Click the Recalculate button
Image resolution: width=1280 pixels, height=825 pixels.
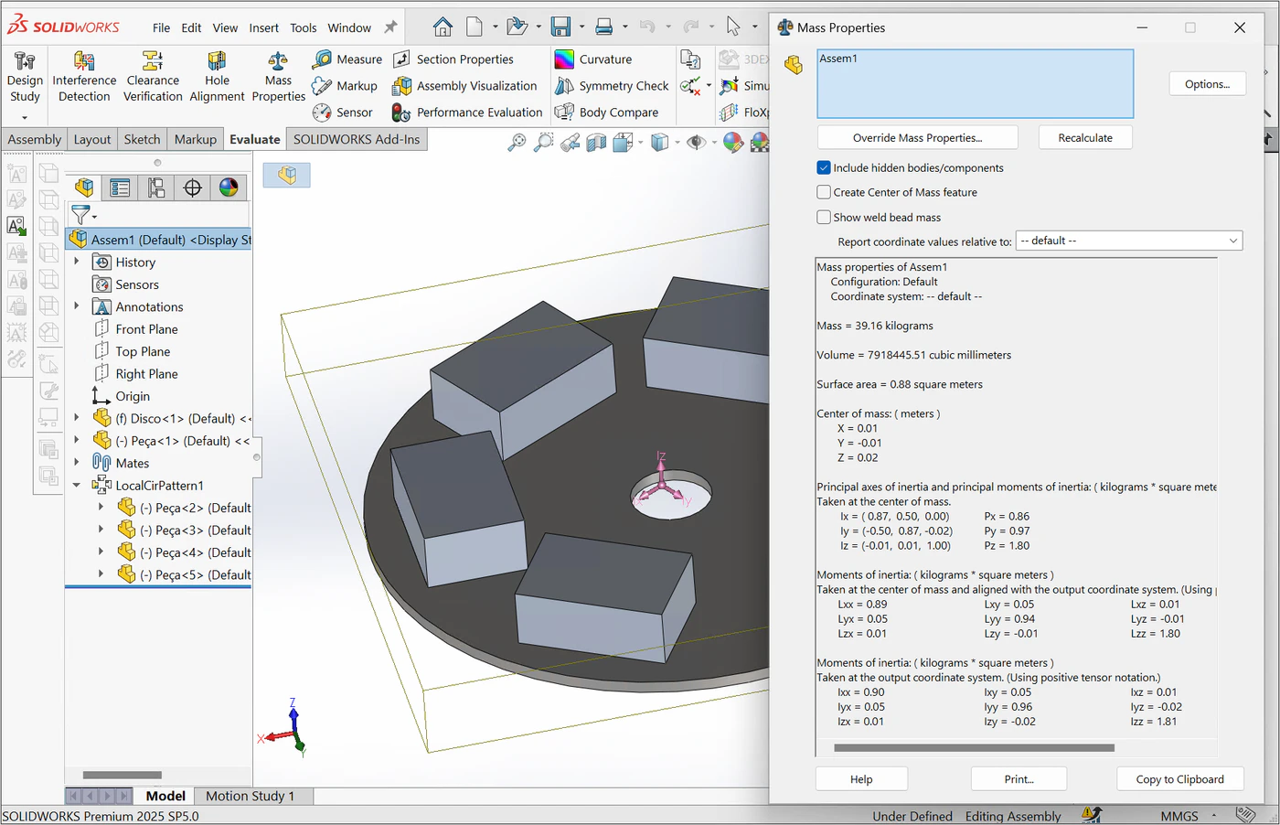1085,137
